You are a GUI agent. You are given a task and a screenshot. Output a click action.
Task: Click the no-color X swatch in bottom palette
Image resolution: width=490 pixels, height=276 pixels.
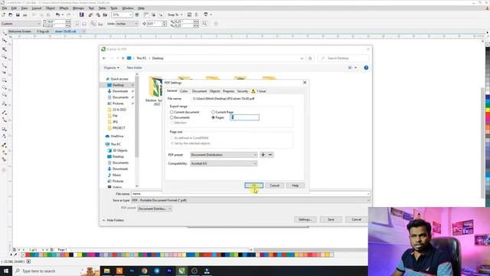tap(23, 255)
